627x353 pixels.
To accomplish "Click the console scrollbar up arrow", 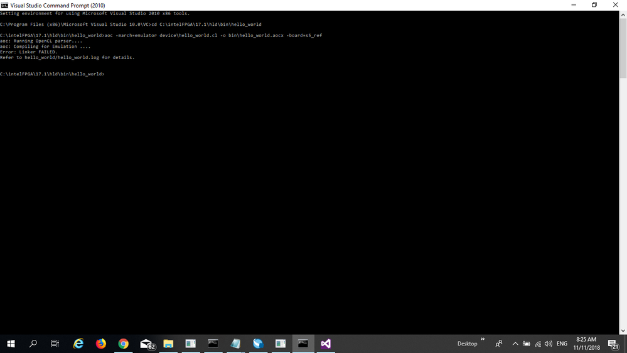I will (623, 14).
